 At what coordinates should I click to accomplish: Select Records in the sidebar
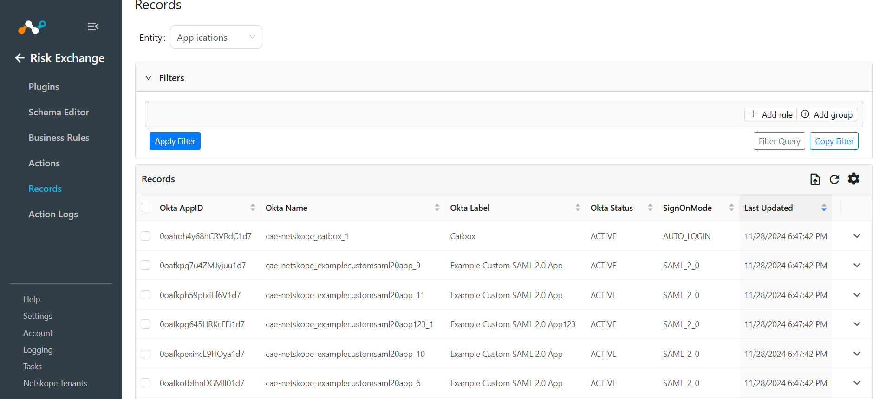point(45,189)
